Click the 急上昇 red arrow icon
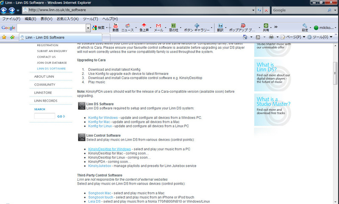This screenshot has width=339, height=204. pos(144,28)
